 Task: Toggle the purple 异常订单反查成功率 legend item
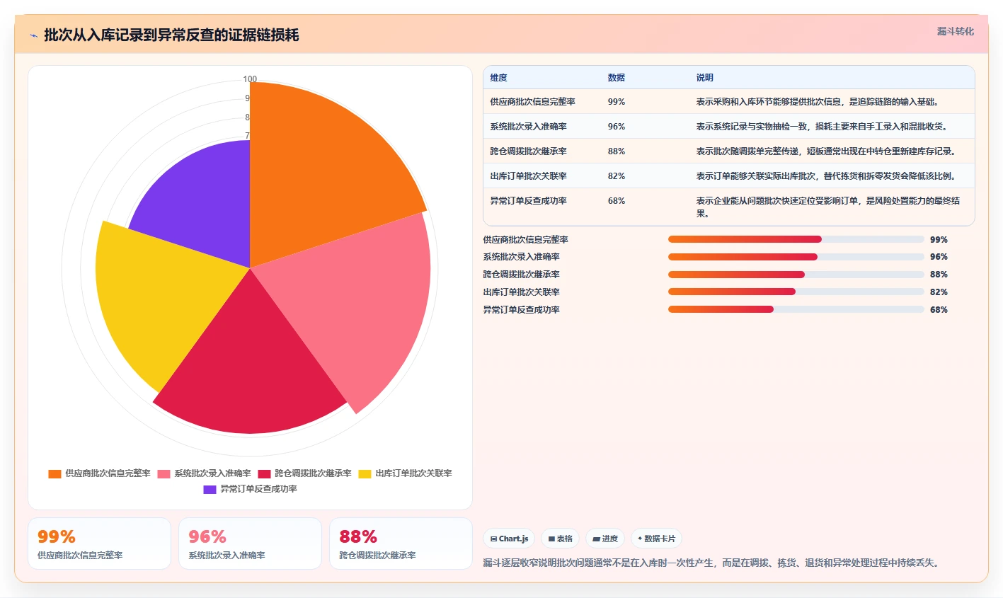coord(250,489)
